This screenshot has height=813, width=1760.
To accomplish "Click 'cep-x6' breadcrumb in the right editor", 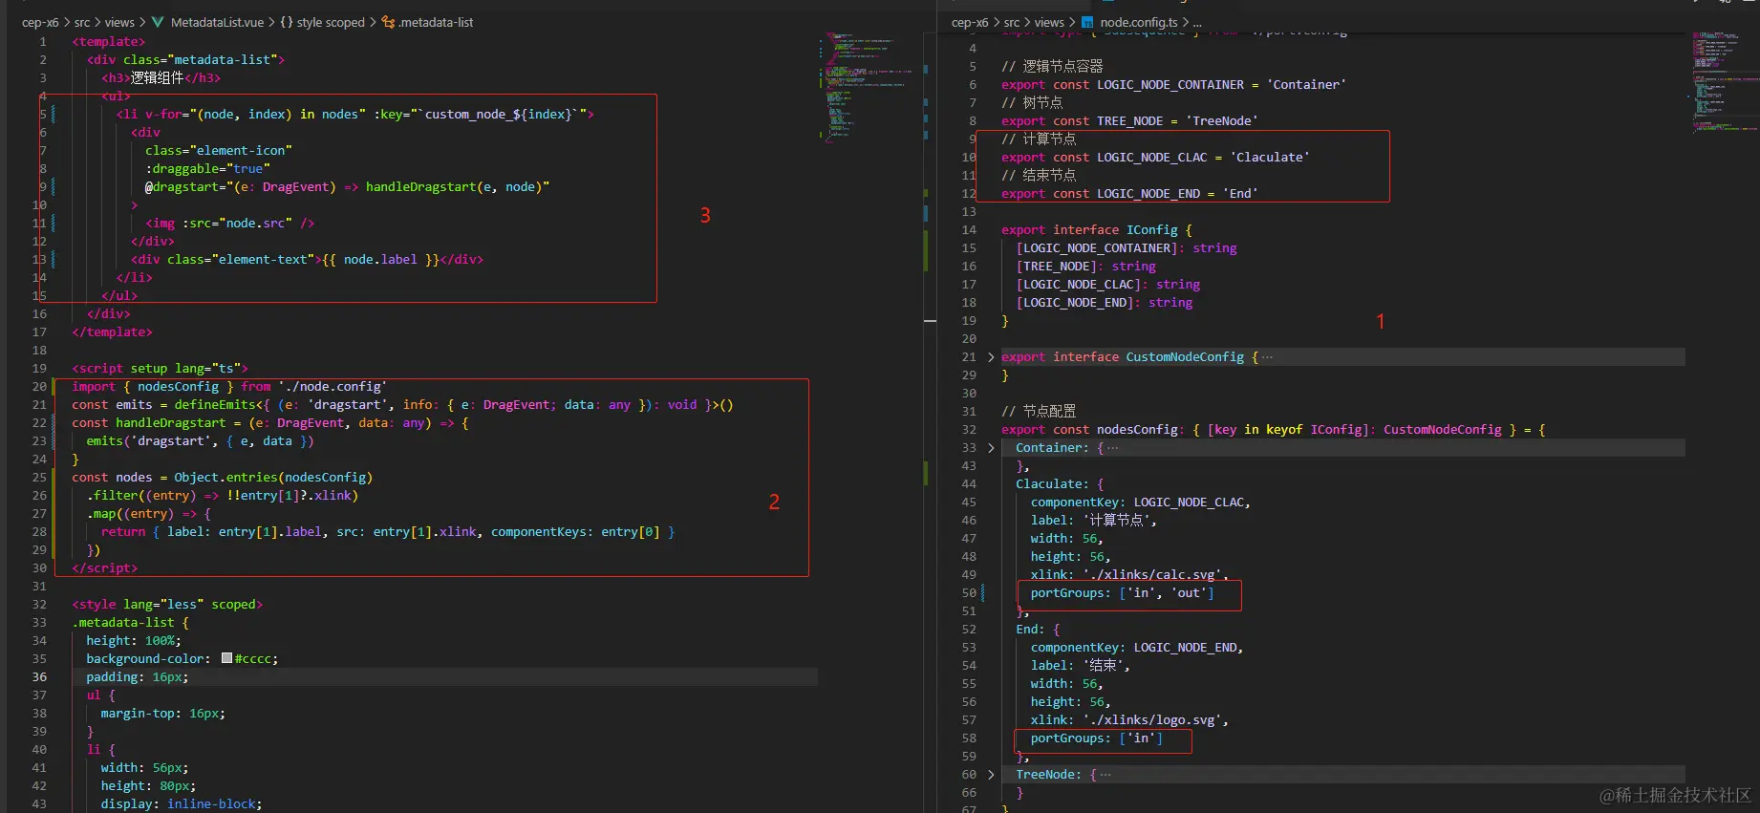I will tap(970, 22).
